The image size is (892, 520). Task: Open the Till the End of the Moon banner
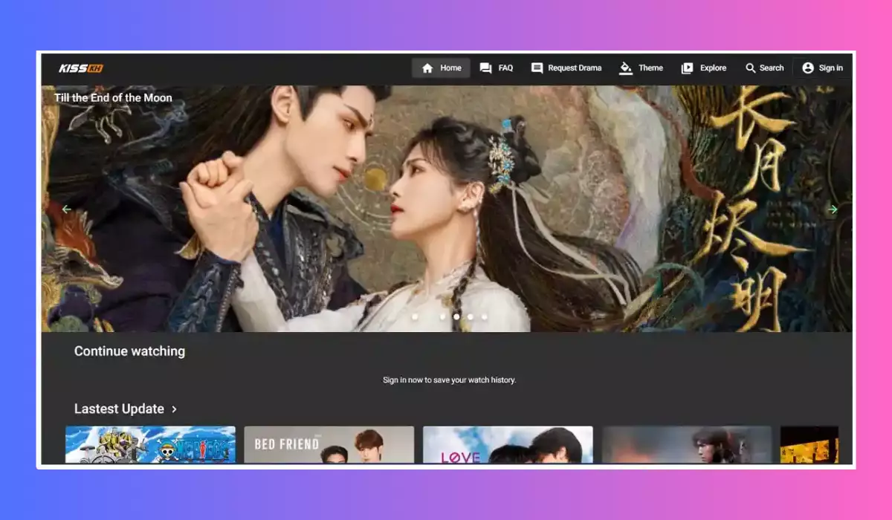click(x=447, y=208)
